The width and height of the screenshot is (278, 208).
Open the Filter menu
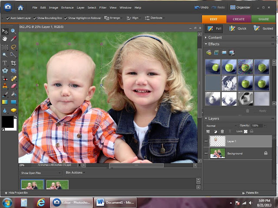103,7
